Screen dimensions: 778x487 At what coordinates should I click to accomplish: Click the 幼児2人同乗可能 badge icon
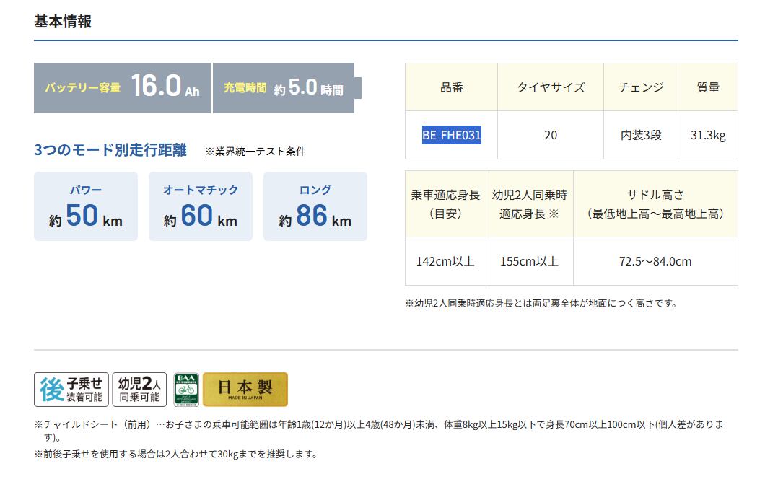pos(139,390)
